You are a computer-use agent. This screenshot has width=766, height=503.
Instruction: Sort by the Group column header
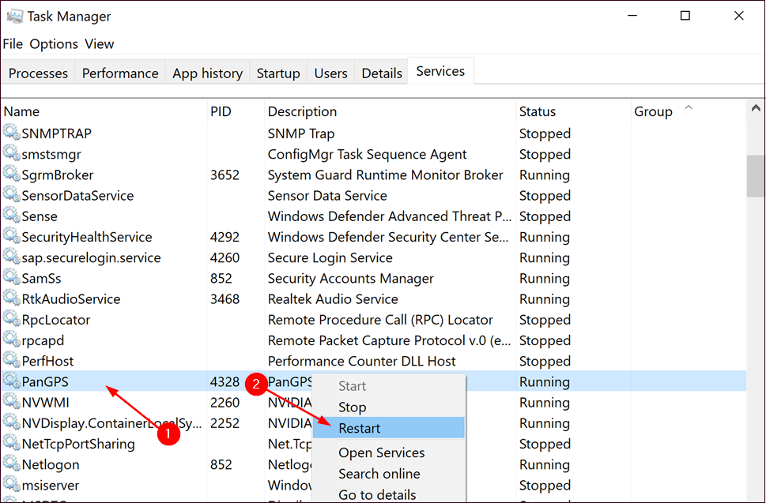(689, 111)
